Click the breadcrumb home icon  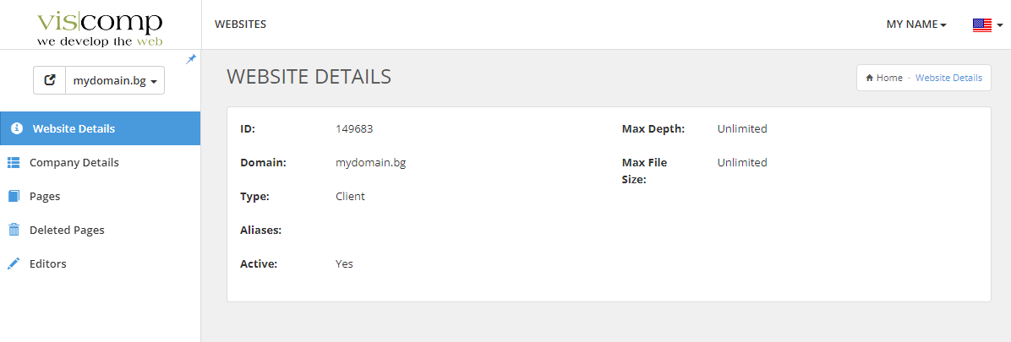coord(869,78)
